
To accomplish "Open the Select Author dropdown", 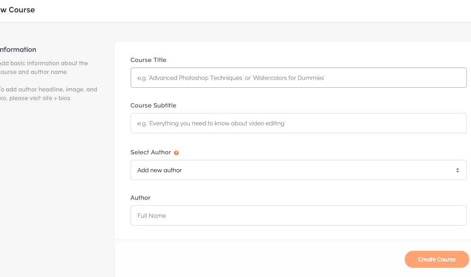I will 299,170.
